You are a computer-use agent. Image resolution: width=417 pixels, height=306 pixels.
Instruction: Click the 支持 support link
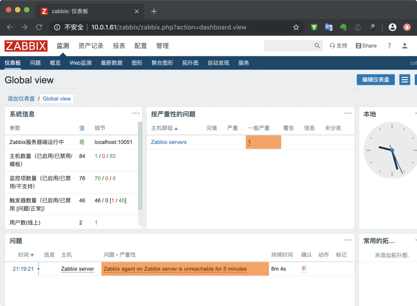pos(338,46)
